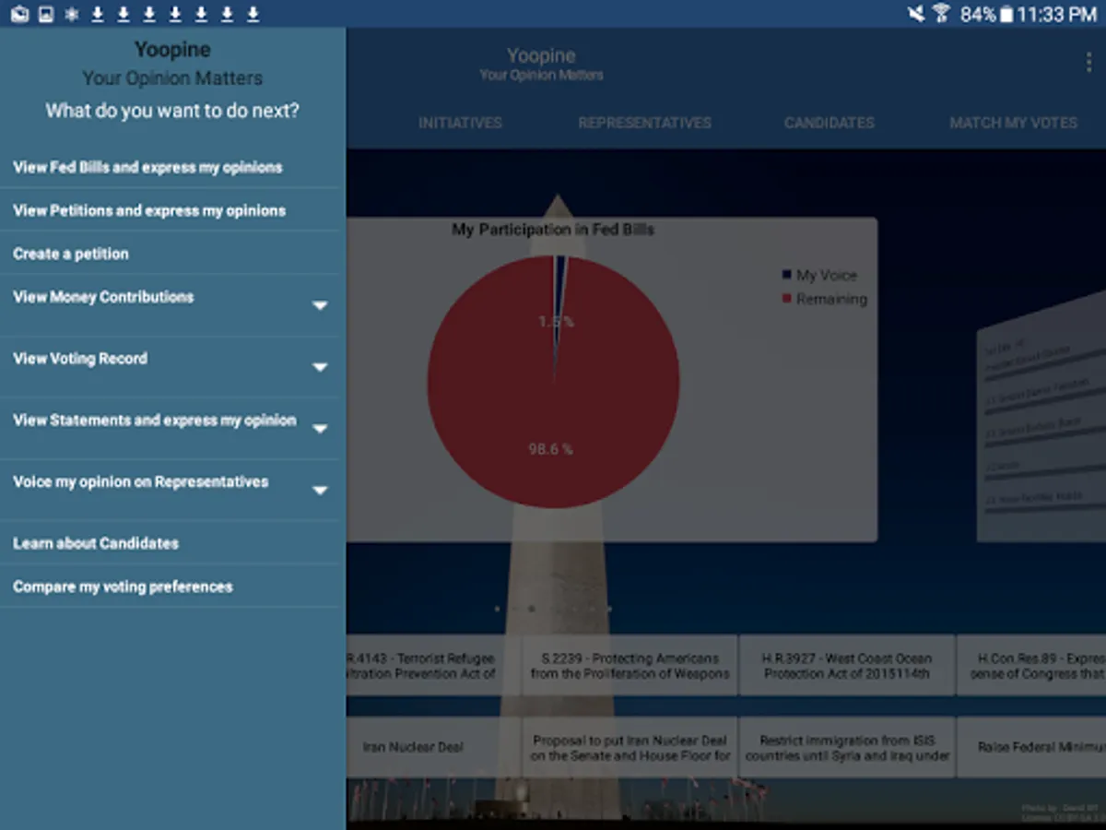Screen dimensions: 1106x830
Task: Click the 11:33 PM clock
Action: pyautogui.click(x=1056, y=14)
